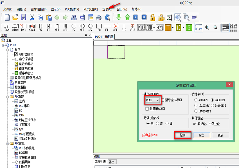Click the HCNT high-speed counter icon
The image size is (239, 168).
(159, 27)
